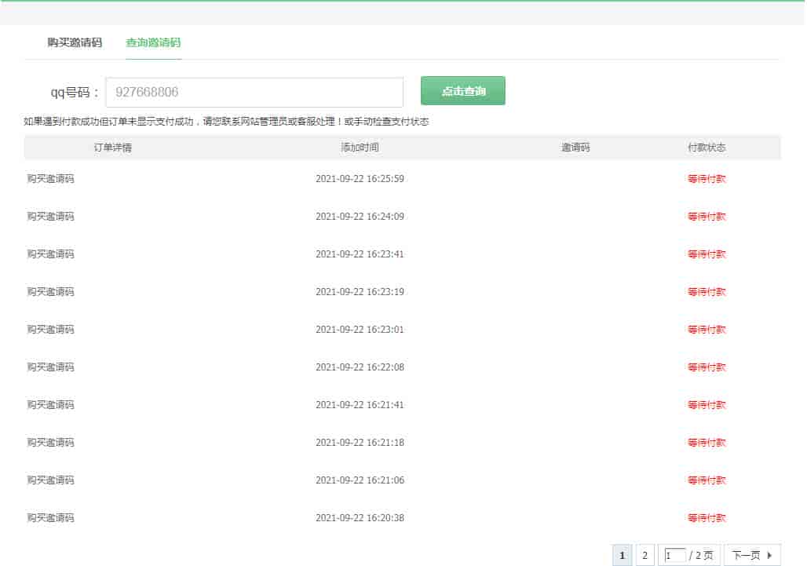Click the 付款状态 column header
The height and width of the screenshot is (566, 807).
[x=707, y=148]
